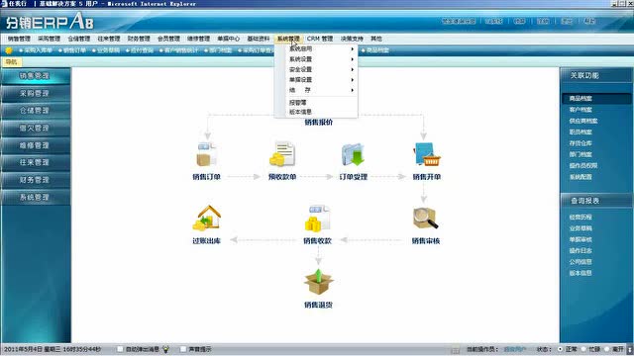
Task: Open the 销售开单 basket icon
Action: click(427, 154)
